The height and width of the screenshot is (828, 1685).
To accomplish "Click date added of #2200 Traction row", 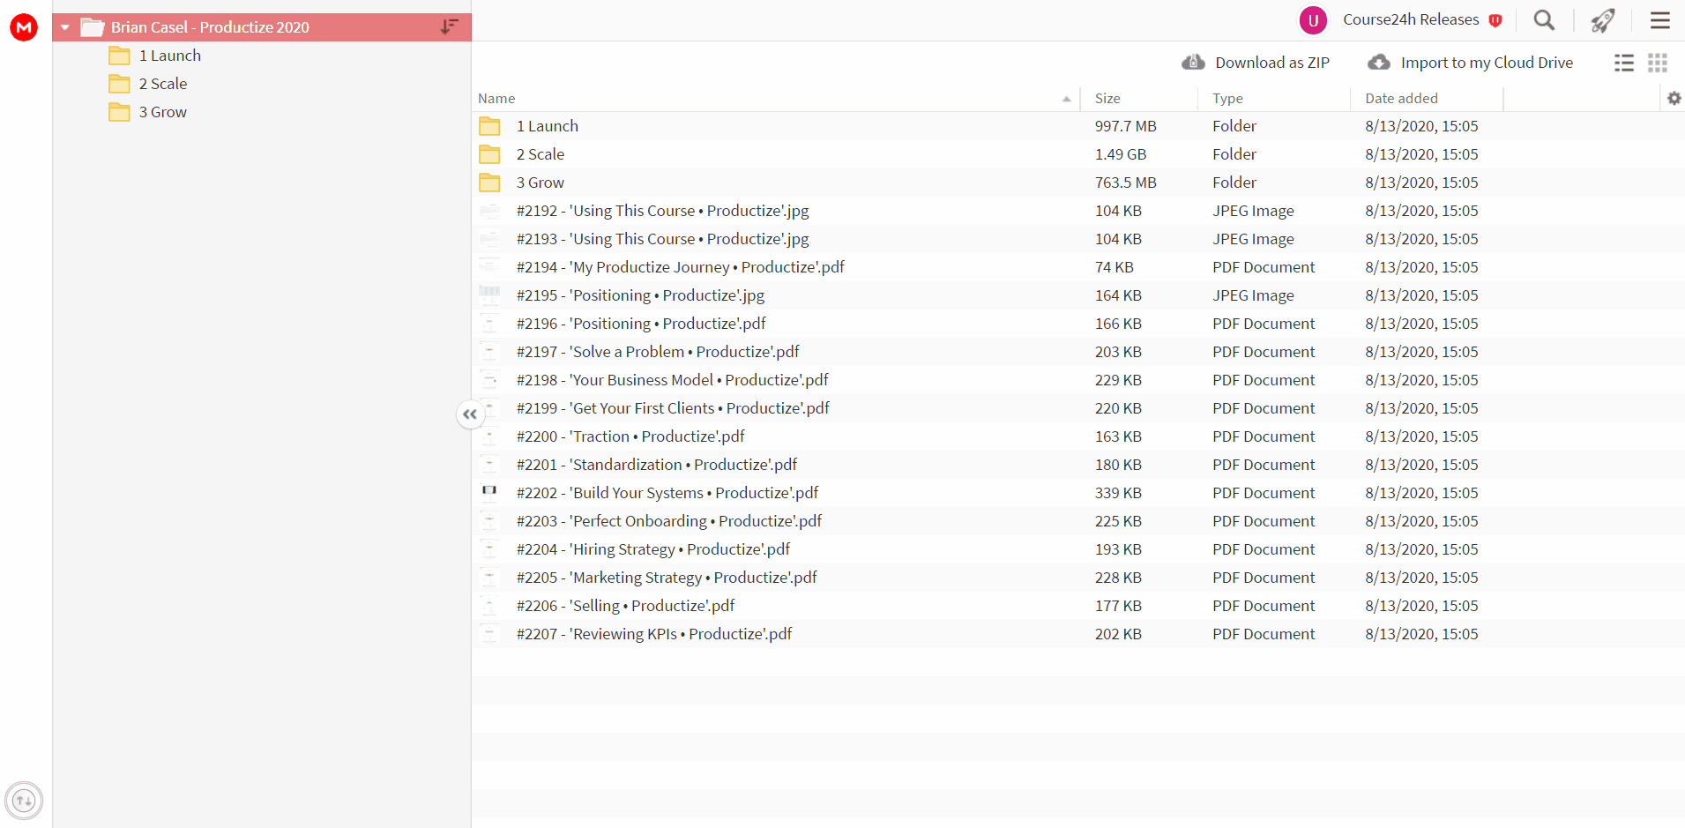I will (1421, 436).
